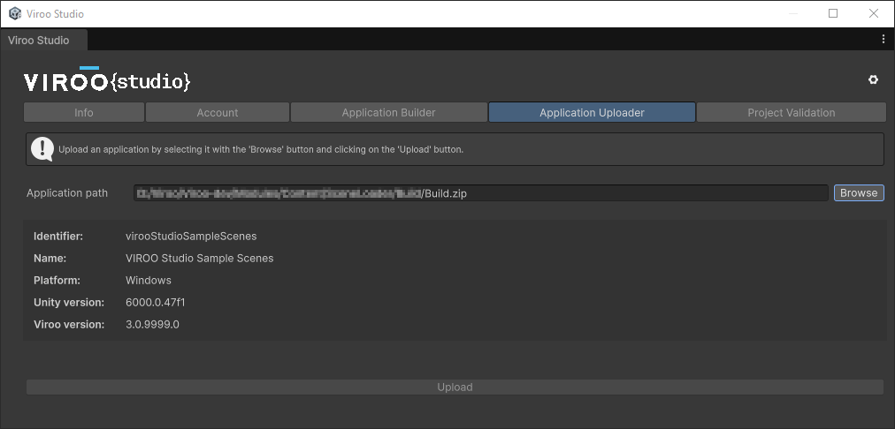Viewport: 895px width, 429px height.
Task: Switch to the Account tab
Action: pyautogui.click(x=218, y=112)
